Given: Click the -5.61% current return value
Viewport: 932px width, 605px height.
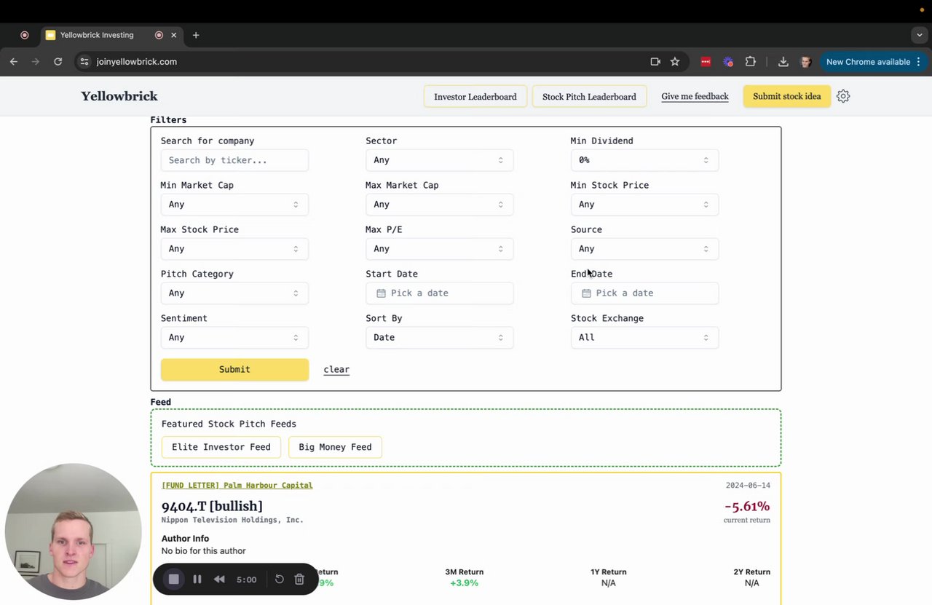Looking at the screenshot, I should point(747,506).
